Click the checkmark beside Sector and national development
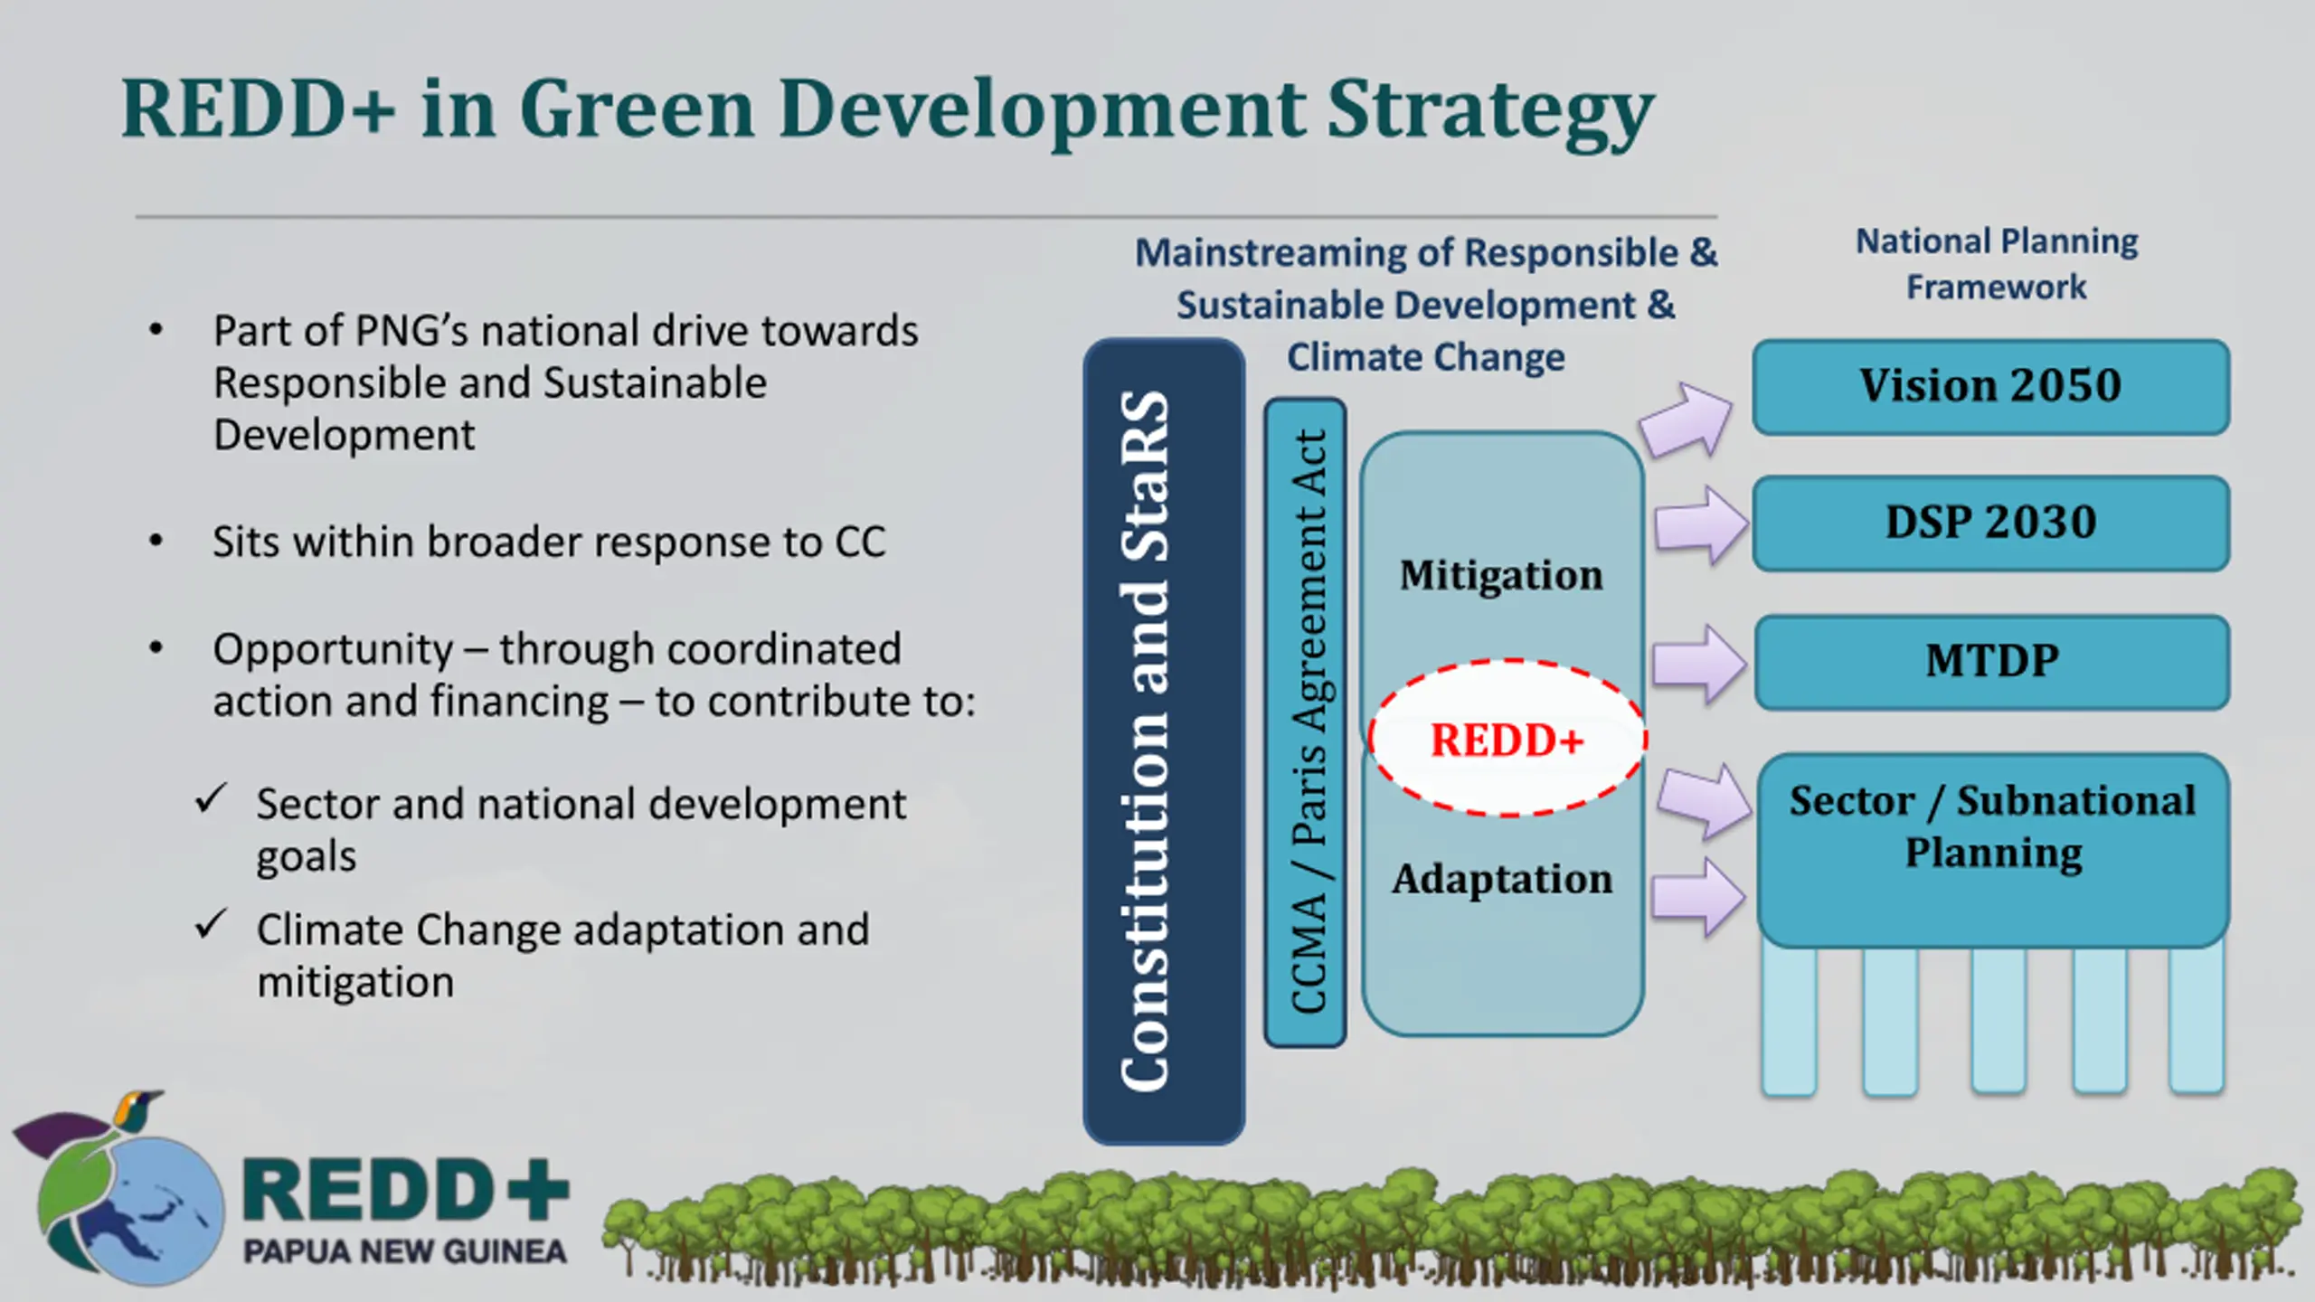This screenshot has width=2315, height=1302. point(211,798)
